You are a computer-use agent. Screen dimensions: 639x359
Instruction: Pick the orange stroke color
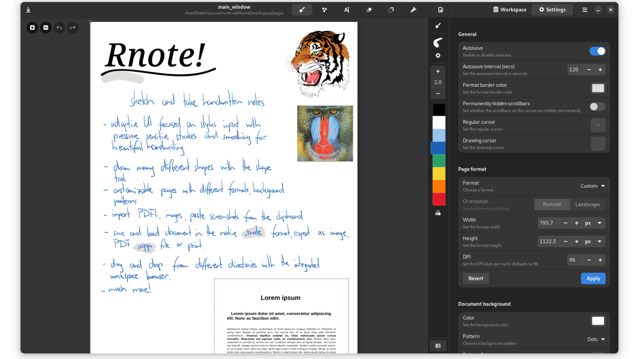438,187
